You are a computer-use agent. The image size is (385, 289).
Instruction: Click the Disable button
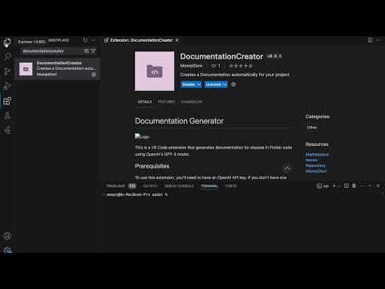coord(188,84)
